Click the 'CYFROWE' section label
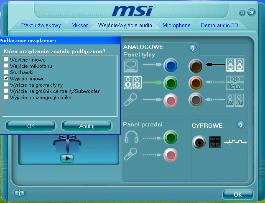 (207, 126)
